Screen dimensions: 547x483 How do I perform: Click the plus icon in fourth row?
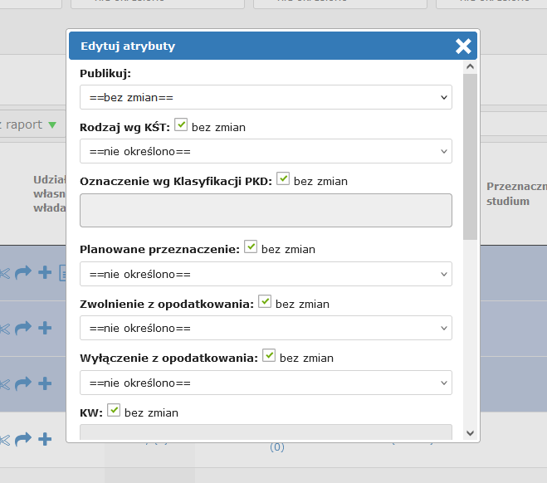[x=45, y=439]
